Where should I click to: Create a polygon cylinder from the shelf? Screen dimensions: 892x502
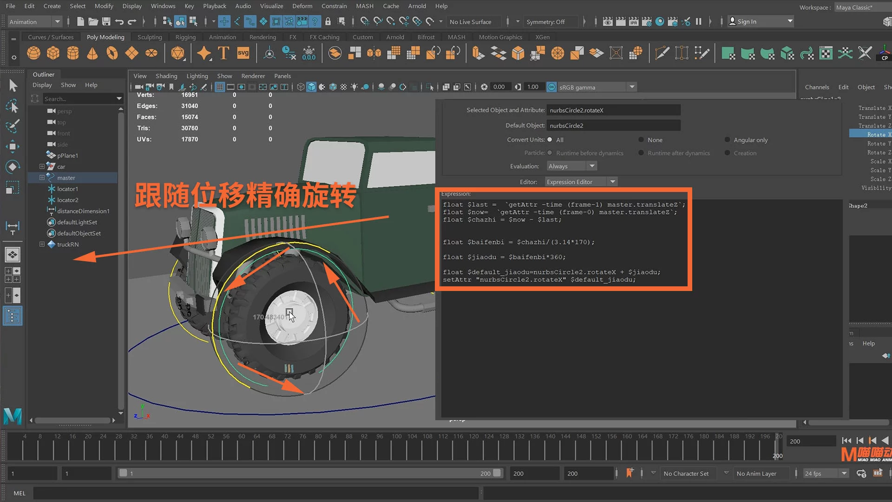(x=73, y=53)
